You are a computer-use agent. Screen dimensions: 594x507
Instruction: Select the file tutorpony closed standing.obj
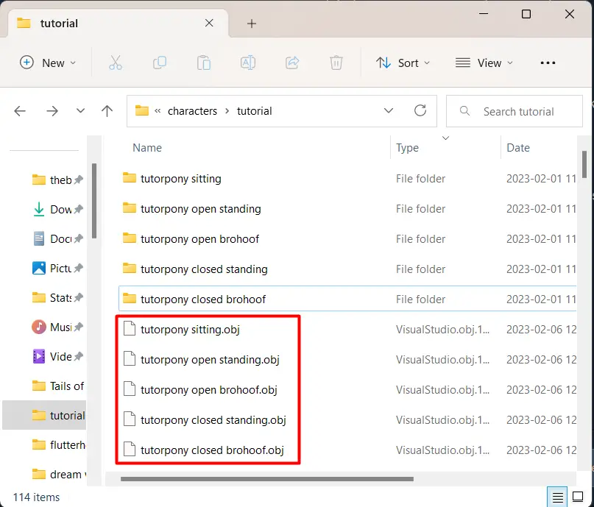point(347,420)
